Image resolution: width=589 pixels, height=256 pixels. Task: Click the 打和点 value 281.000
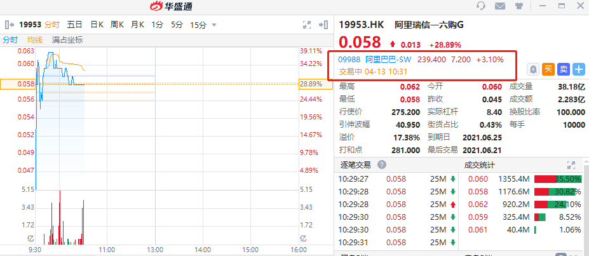tap(405, 150)
